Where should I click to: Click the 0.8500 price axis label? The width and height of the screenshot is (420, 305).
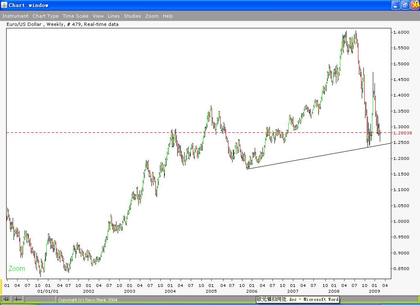point(401,269)
